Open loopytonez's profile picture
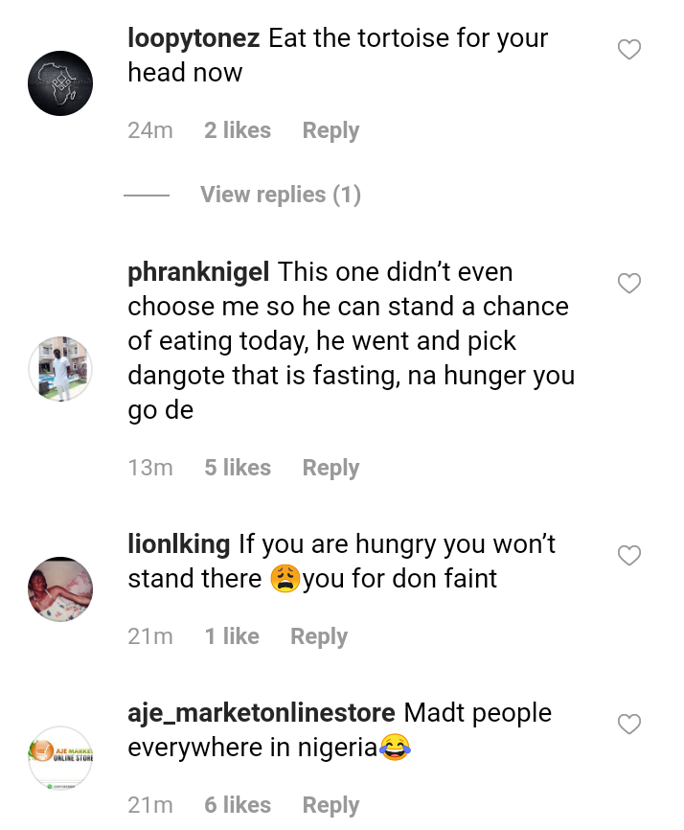The image size is (684, 830). [60, 83]
